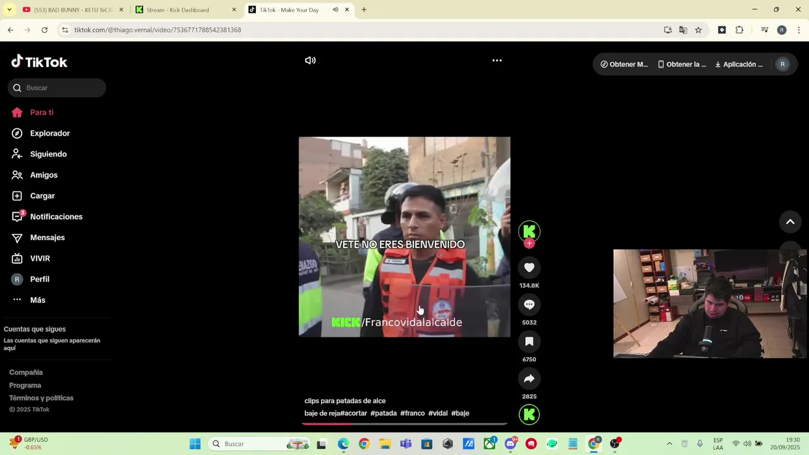The height and width of the screenshot is (455, 809).
Task: Reload the current page
Action: 44,30
